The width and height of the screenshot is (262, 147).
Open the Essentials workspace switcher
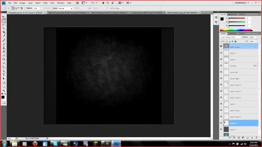coord(242,3)
